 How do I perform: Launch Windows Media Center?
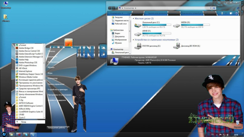(28, 77)
